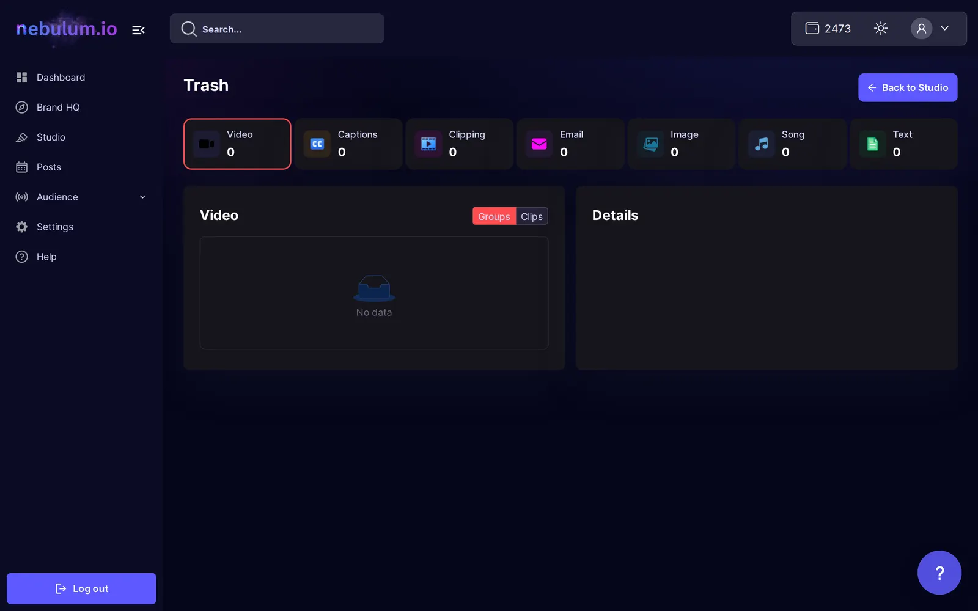Screen dimensions: 978x611
Task: Click the magnifier search icon
Action: (189, 29)
